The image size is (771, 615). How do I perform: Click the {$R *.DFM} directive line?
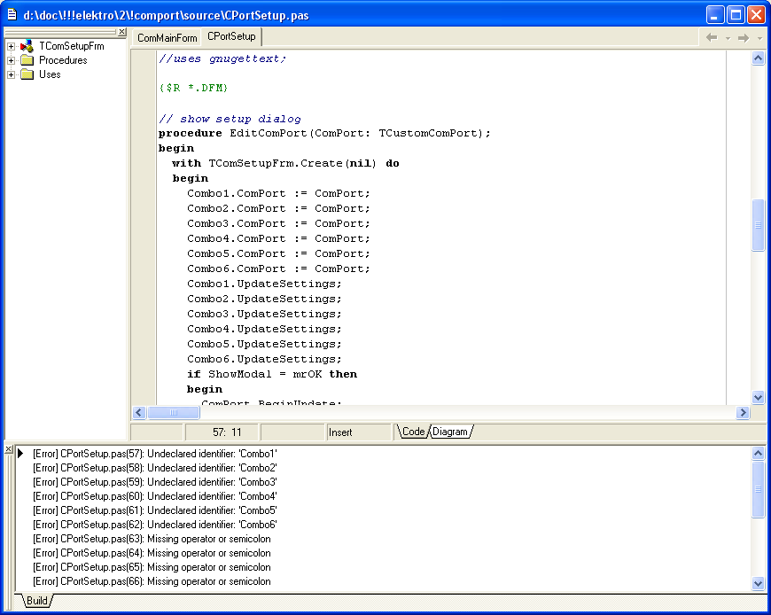[x=194, y=88]
